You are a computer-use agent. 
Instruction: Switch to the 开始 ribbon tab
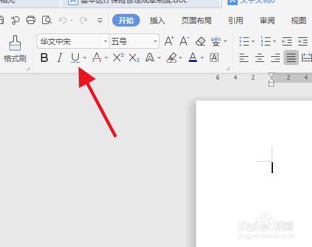tap(126, 20)
